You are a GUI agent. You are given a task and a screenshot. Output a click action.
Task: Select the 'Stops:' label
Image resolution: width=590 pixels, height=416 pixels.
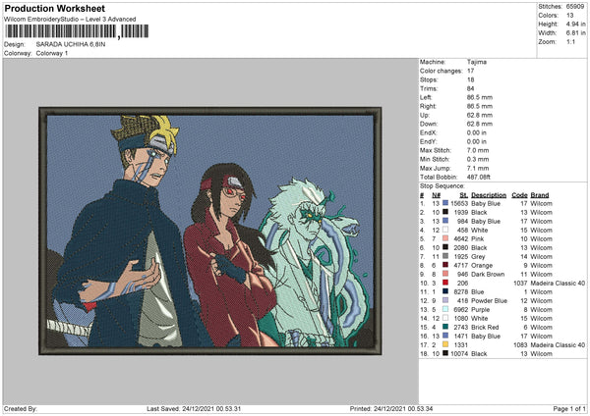click(x=429, y=79)
